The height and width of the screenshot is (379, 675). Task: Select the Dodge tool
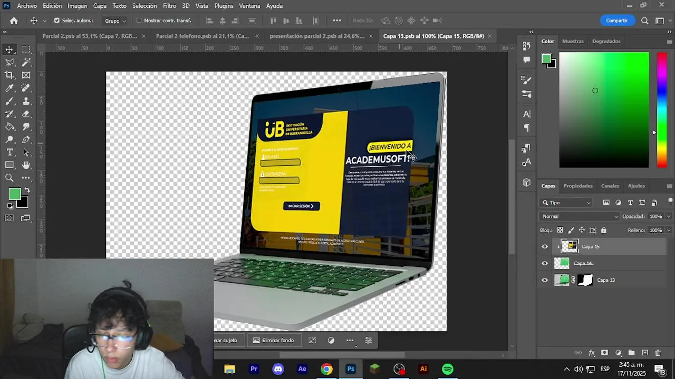point(9,139)
